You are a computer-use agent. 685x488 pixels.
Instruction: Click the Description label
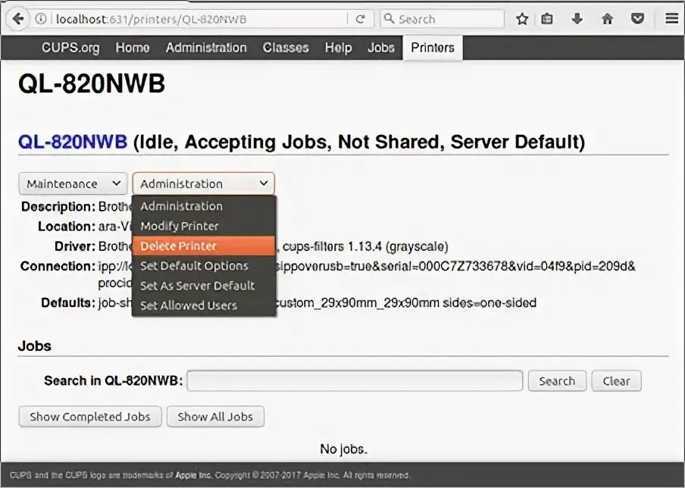(58, 206)
